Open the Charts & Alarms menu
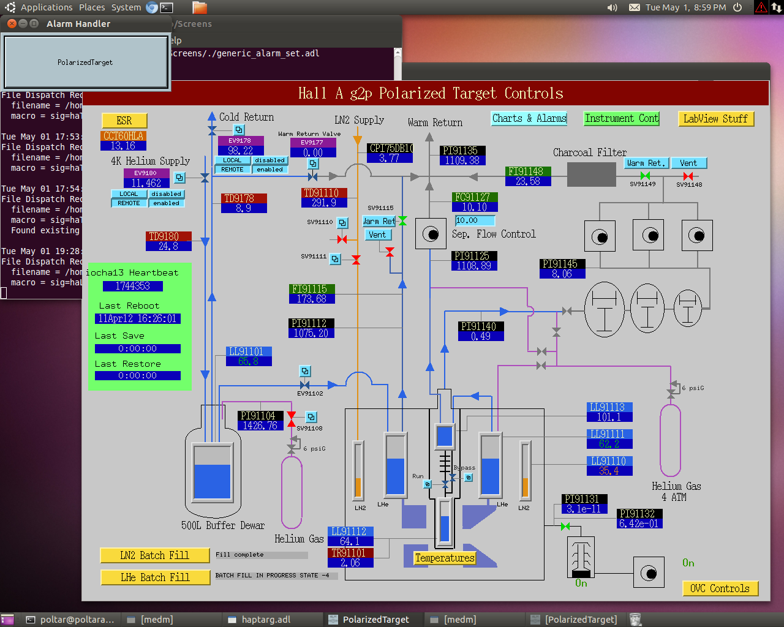 coord(529,119)
